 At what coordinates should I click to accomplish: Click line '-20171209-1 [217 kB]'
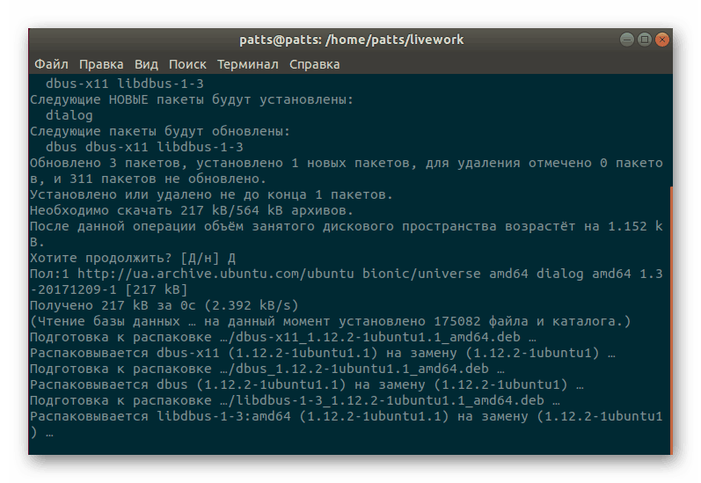(109, 289)
